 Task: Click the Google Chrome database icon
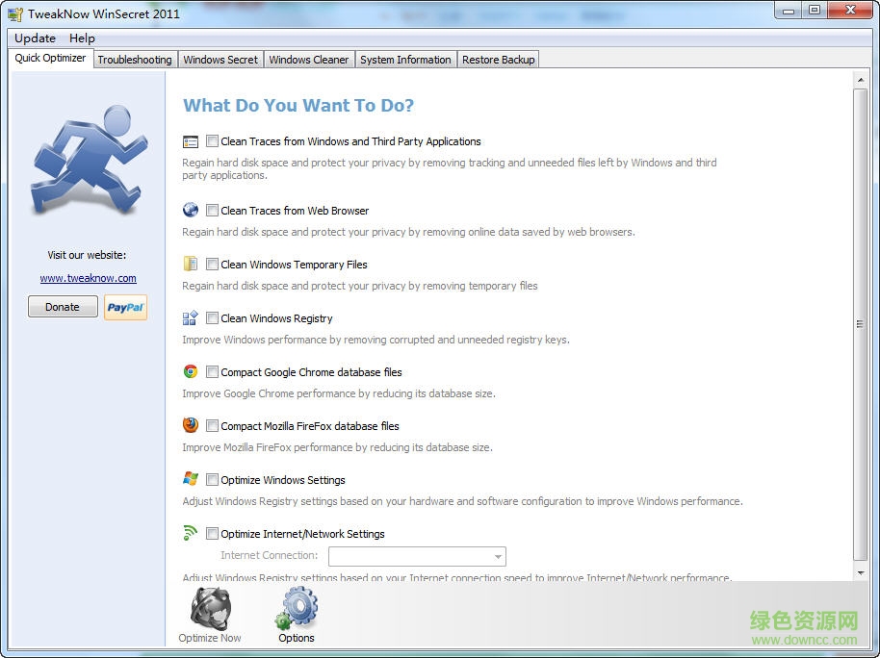pyautogui.click(x=191, y=372)
